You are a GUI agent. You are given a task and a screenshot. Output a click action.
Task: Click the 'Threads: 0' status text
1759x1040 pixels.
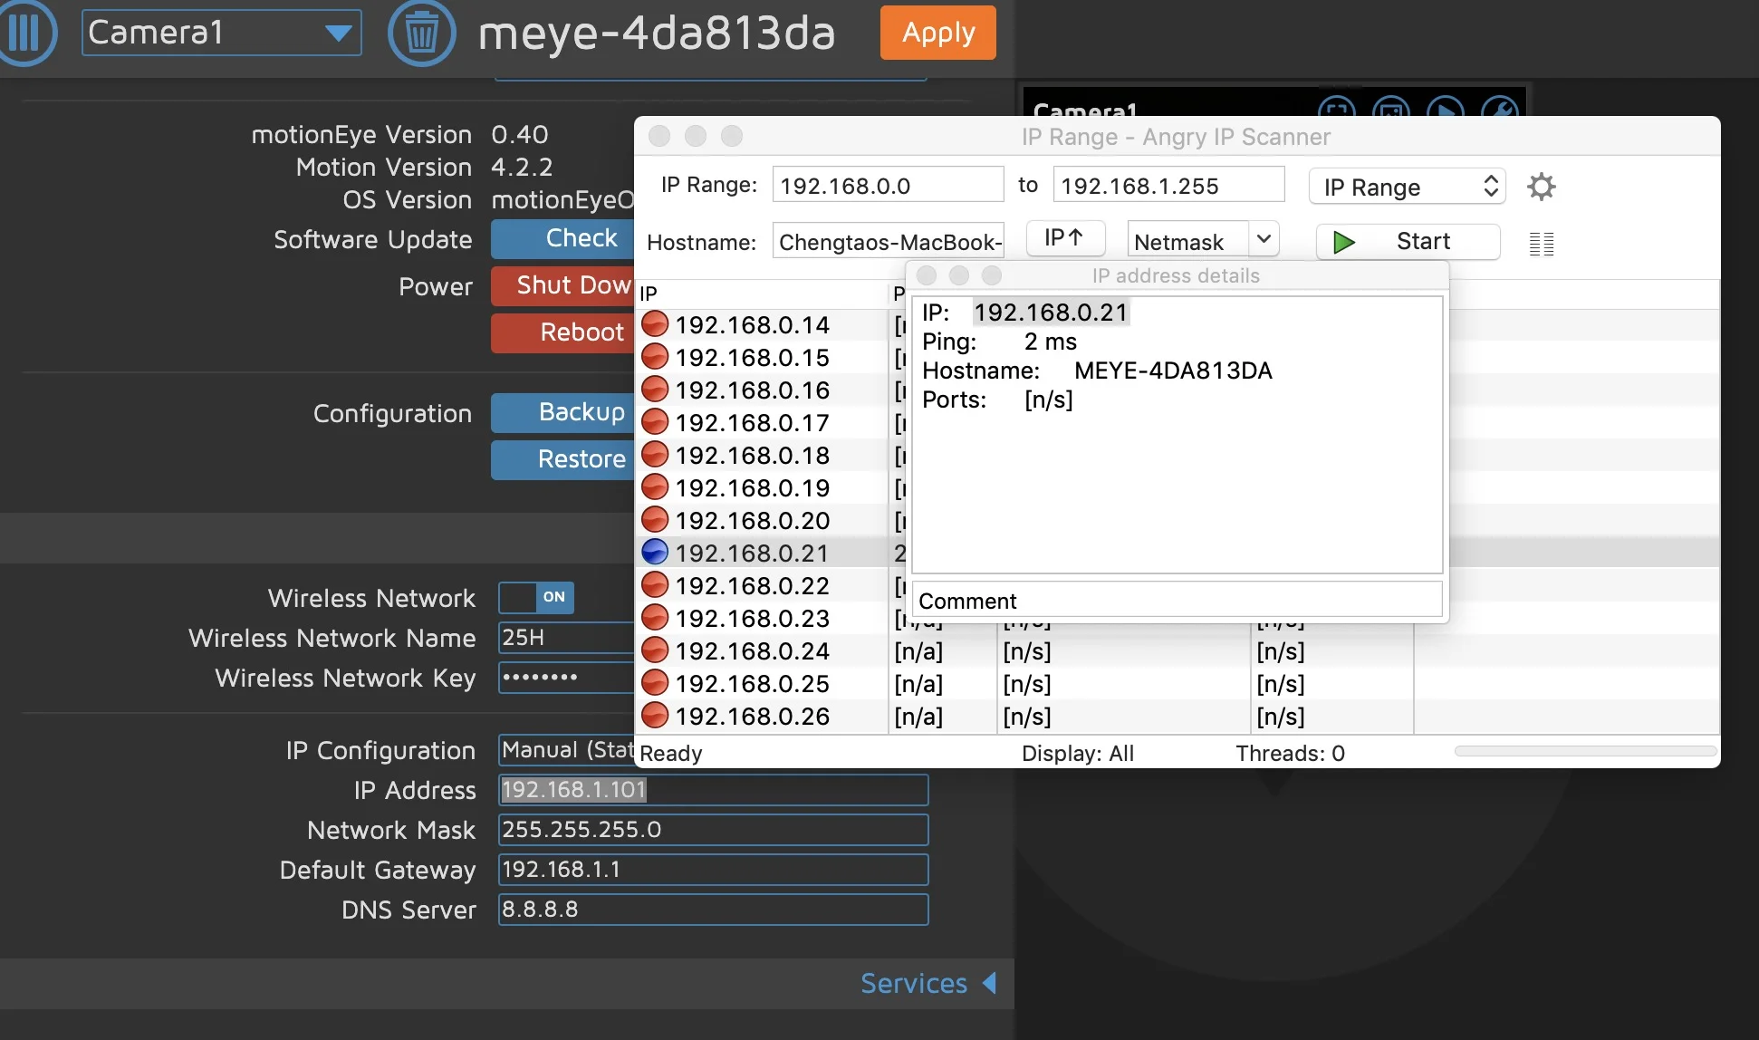click(x=1290, y=753)
